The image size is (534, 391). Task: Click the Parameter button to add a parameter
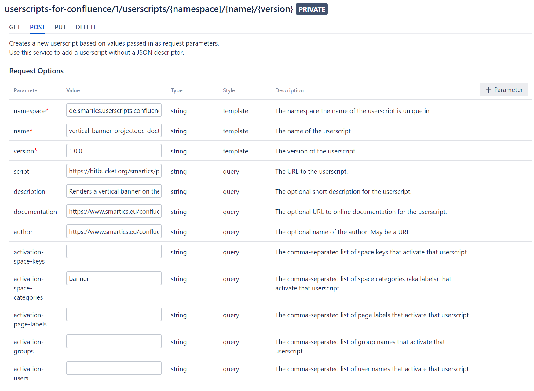[503, 90]
